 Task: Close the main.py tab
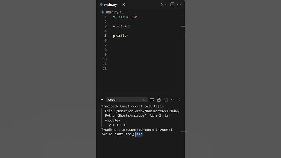(x=123, y=5)
